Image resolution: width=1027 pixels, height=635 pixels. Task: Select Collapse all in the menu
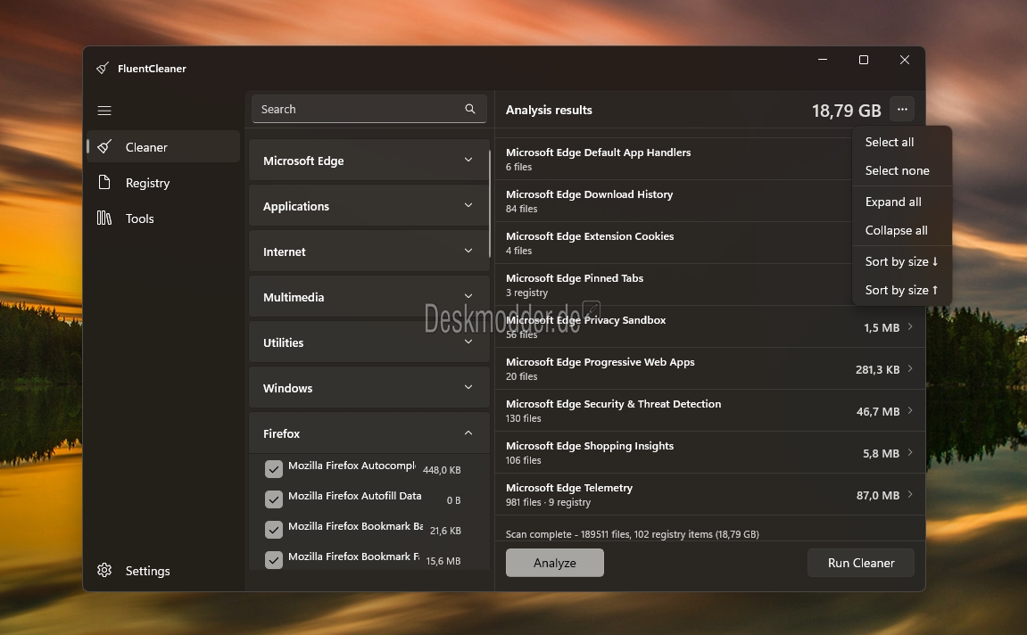coord(896,230)
